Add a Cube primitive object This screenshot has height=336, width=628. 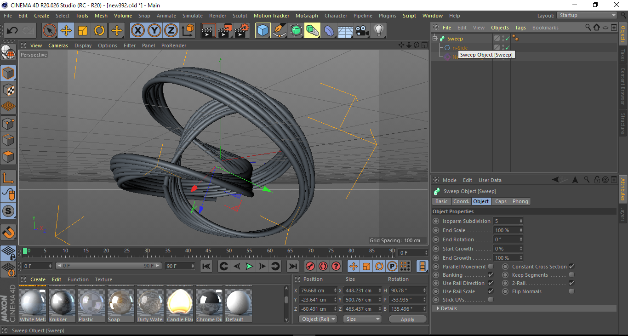pos(263,31)
